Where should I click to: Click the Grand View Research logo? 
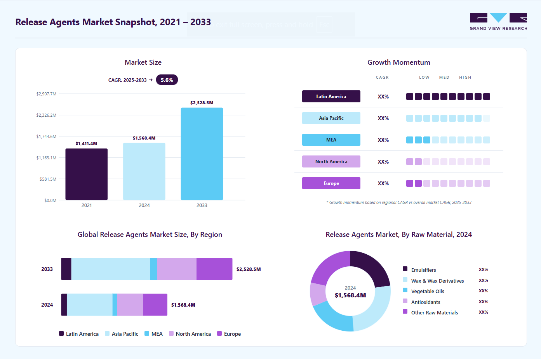coord(498,22)
